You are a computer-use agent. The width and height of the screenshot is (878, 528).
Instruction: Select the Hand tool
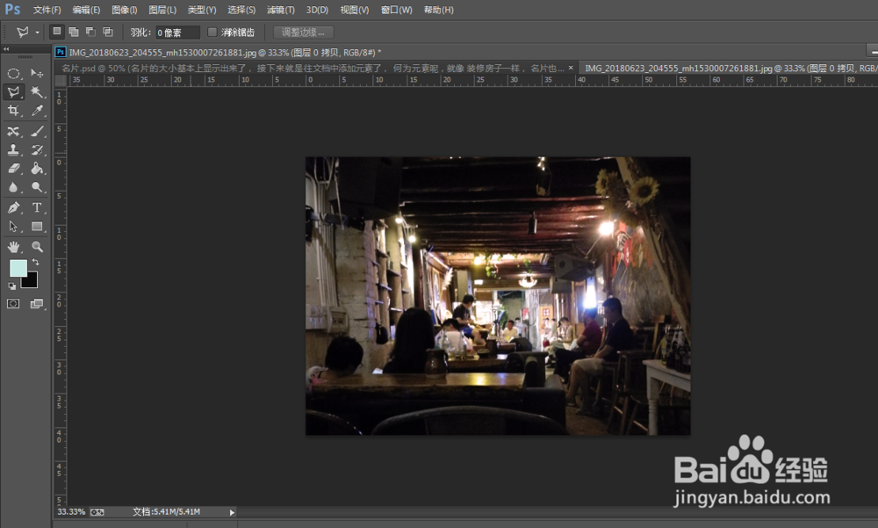13,247
